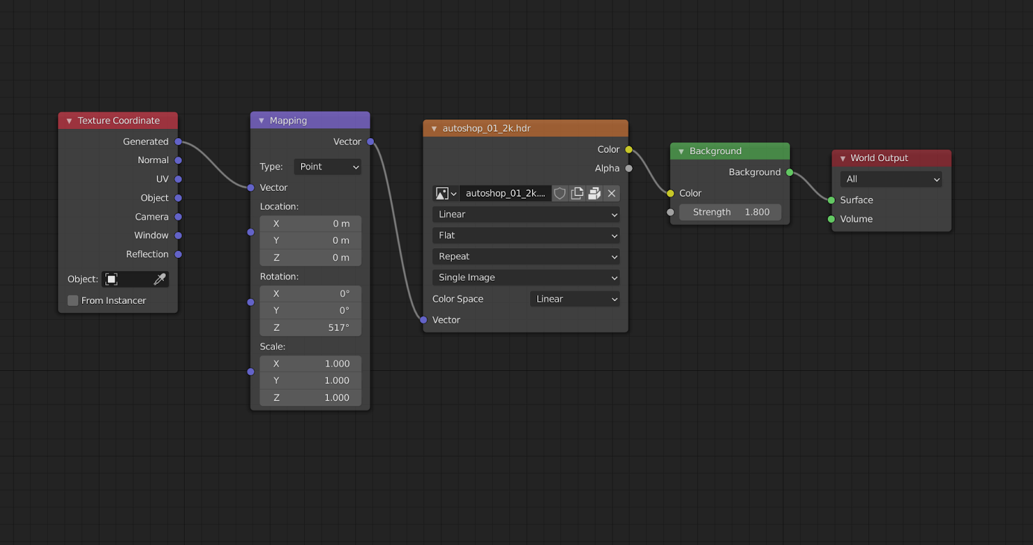Collapse the World Output node

coord(843,159)
